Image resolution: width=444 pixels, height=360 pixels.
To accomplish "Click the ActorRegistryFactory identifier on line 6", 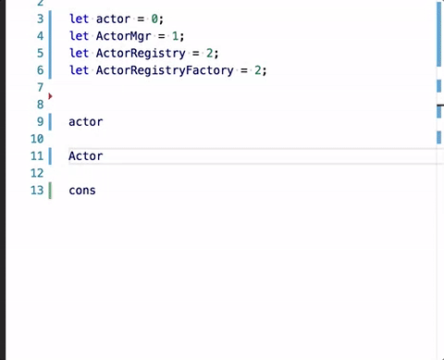I will coord(165,70).
